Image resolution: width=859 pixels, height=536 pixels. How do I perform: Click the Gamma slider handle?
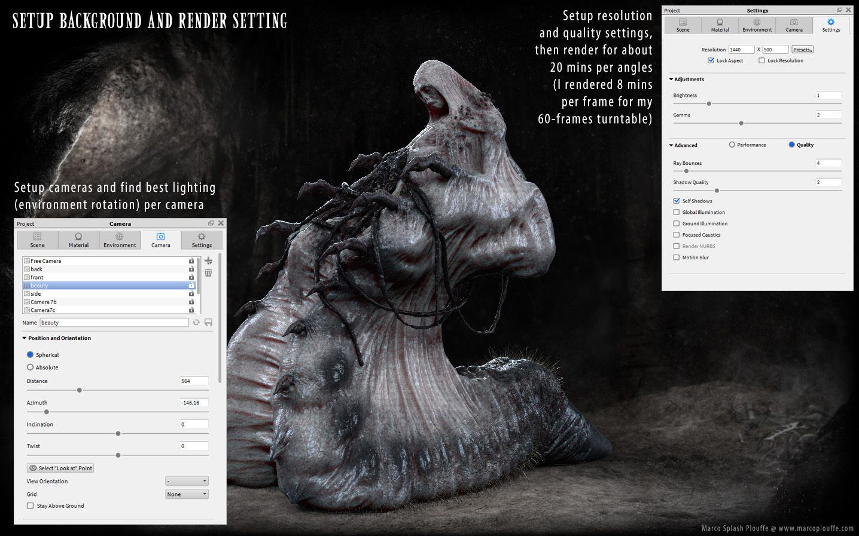[741, 123]
